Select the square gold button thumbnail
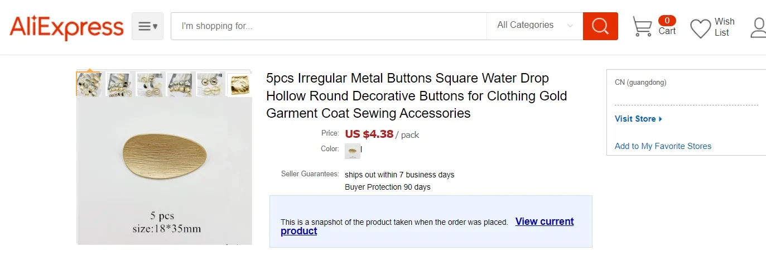Viewport: 766px width, 265px height. [239, 84]
